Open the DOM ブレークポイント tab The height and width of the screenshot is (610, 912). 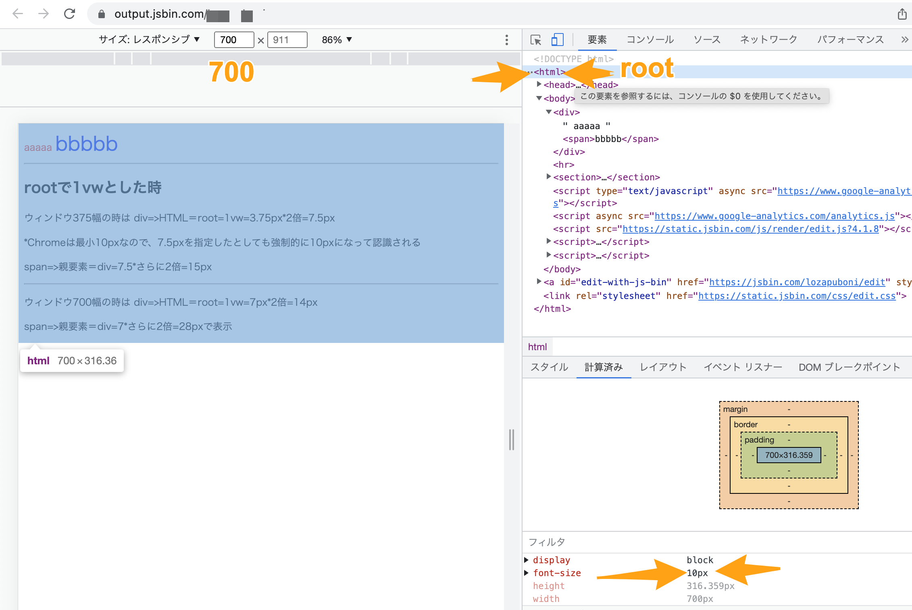tap(850, 367)
